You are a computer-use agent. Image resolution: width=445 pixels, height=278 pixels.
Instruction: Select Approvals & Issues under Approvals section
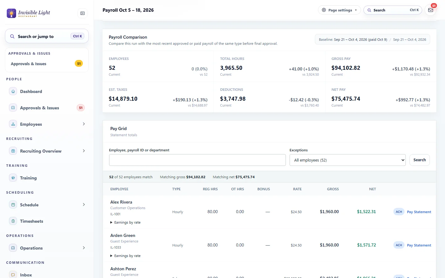tap(47, 64)
